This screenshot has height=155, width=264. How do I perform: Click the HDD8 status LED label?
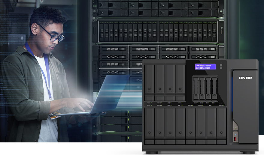pyautogui.click(x=221, y=105)
